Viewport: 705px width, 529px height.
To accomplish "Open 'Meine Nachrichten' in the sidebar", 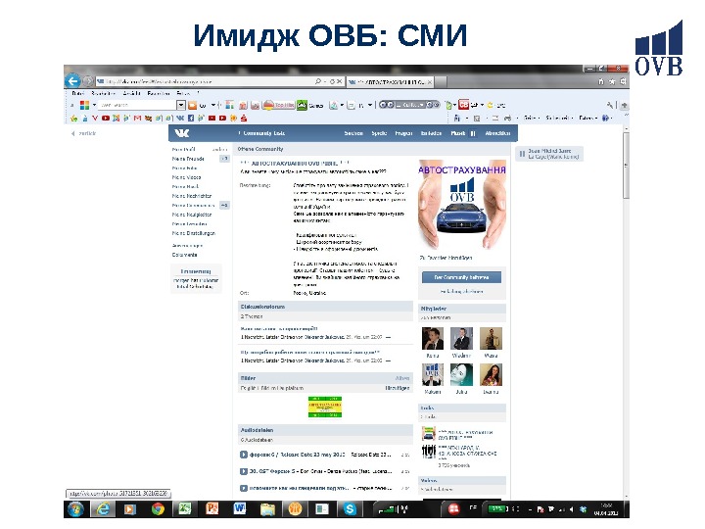I will tap(192, 196).
